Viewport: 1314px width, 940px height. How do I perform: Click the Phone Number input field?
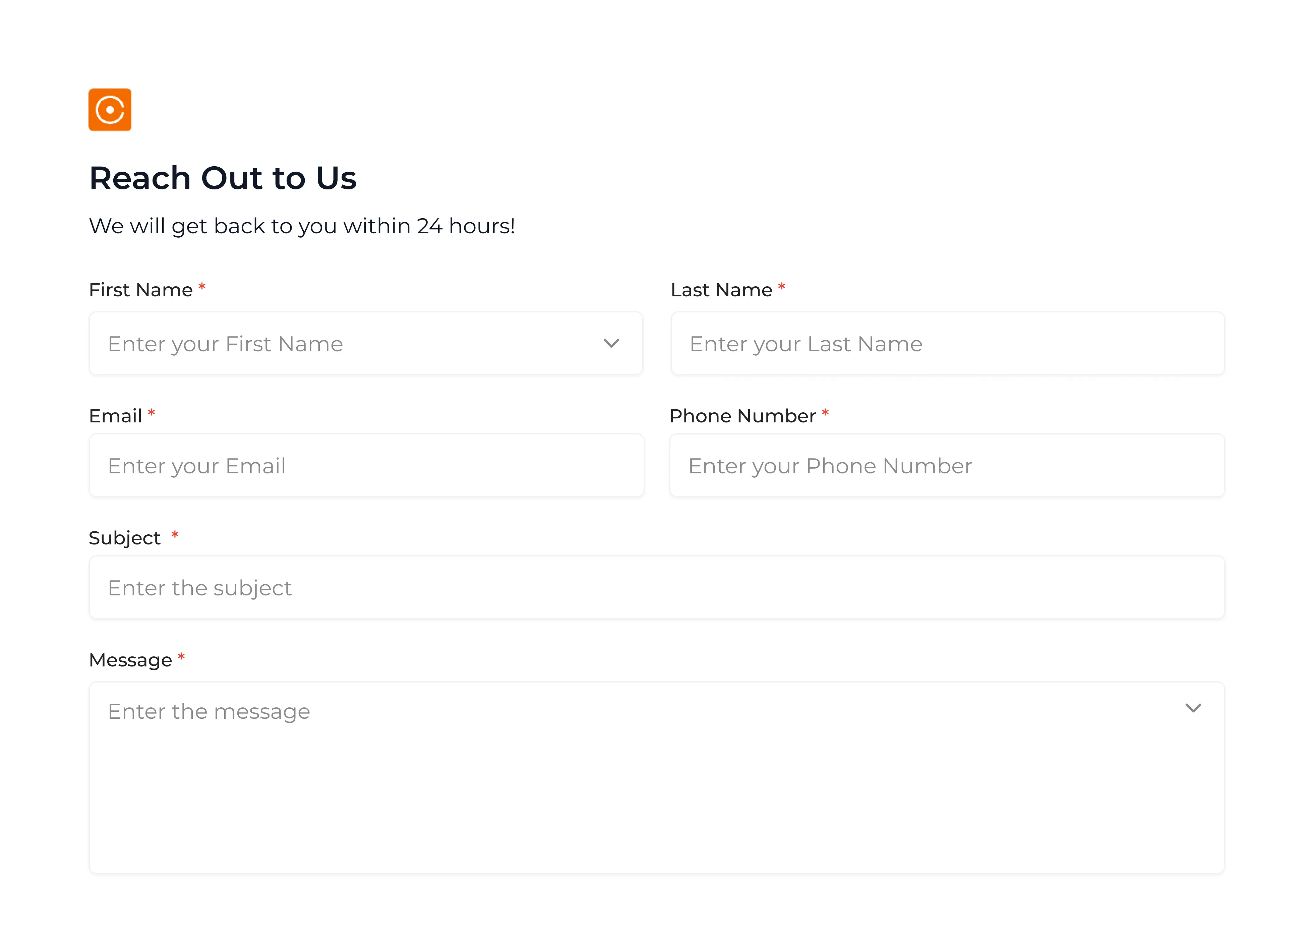947,466
